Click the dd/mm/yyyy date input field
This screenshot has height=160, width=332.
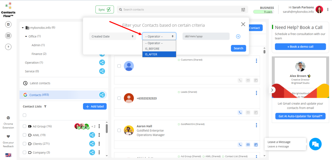point(206,36)
